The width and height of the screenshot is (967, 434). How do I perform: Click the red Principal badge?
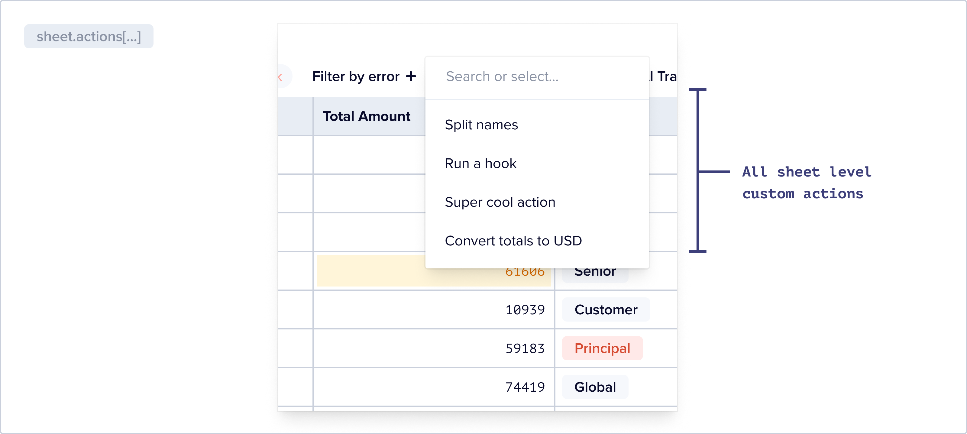click(602, 348)
